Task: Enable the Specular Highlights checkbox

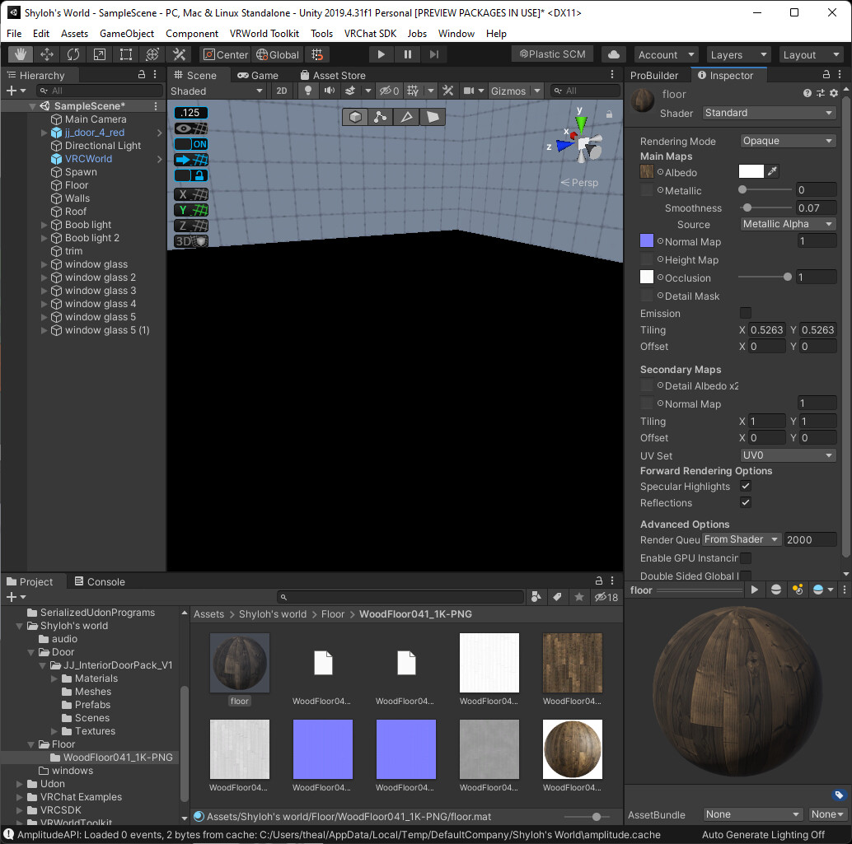Action: point(745,486)
